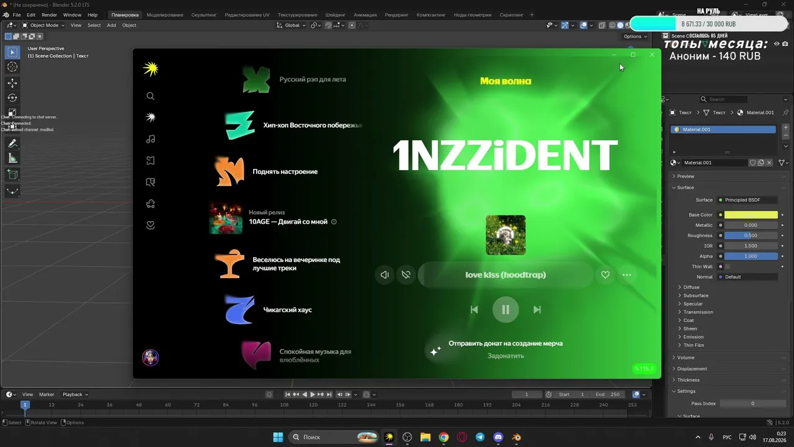Image resolution: width=794 pixels, height=447 pixels.
Task: Open new release 10AGE — Двигай со мной
Action: pyautogui.click(x=273, y=217)
